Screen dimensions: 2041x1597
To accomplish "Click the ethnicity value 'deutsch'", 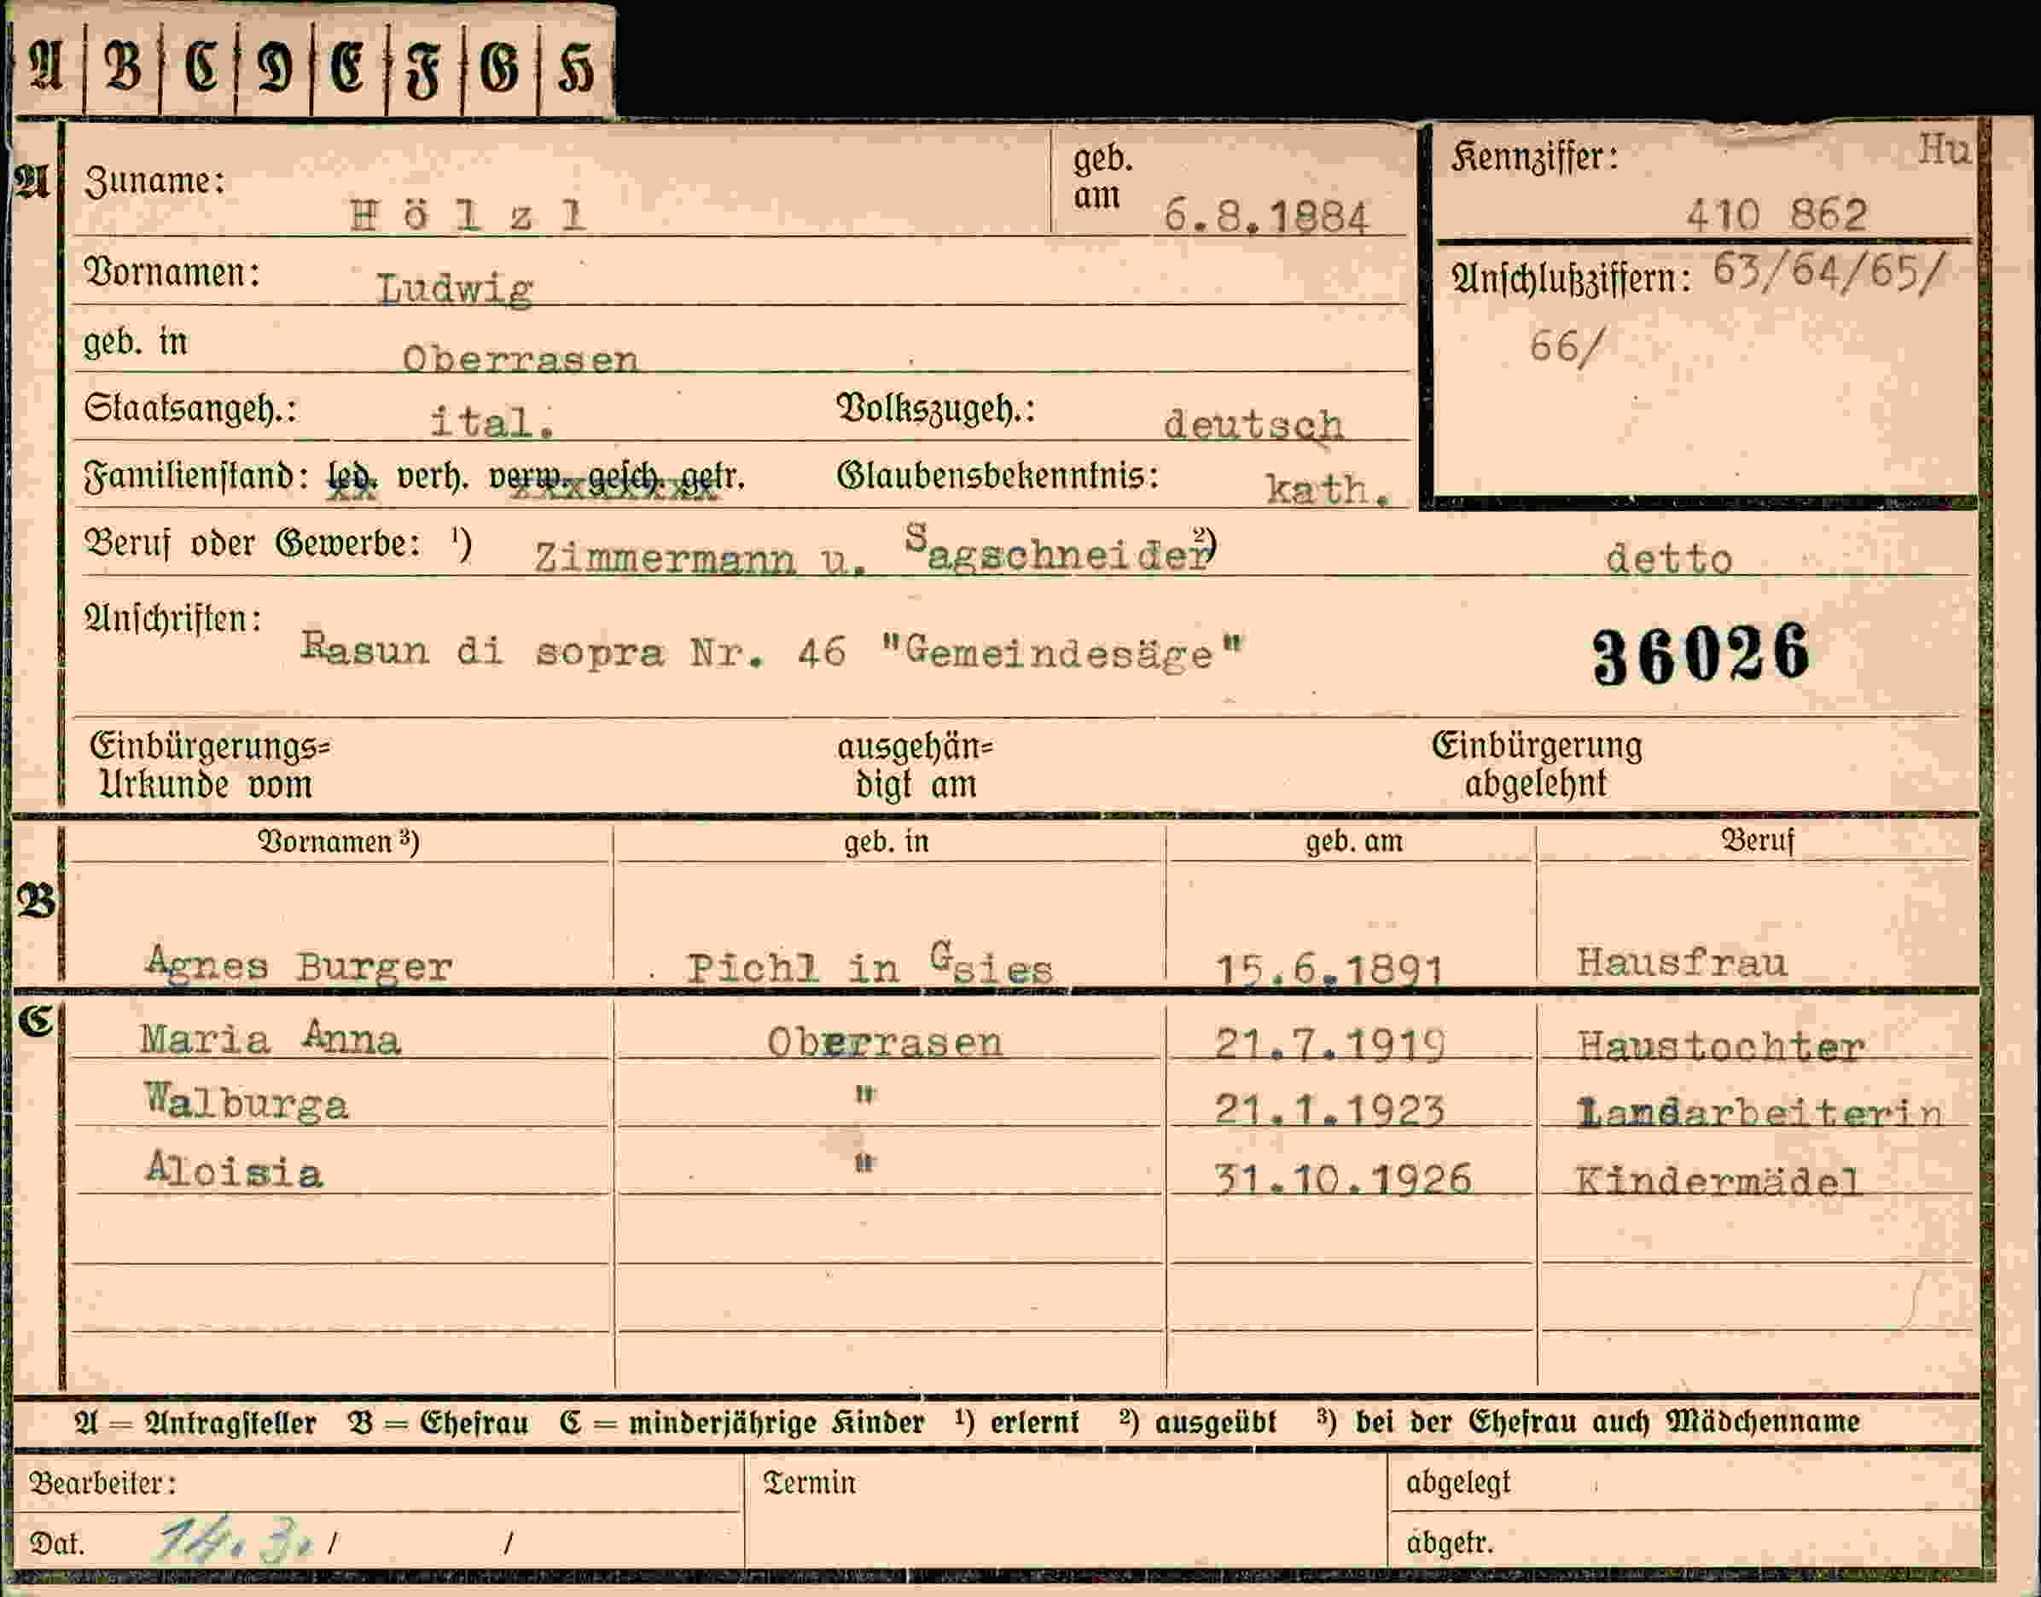I will [x=1253, y=426].
